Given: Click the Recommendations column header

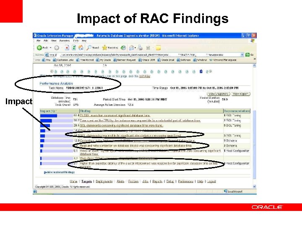Looking at the screenshot, I should (x=237, y=111).
